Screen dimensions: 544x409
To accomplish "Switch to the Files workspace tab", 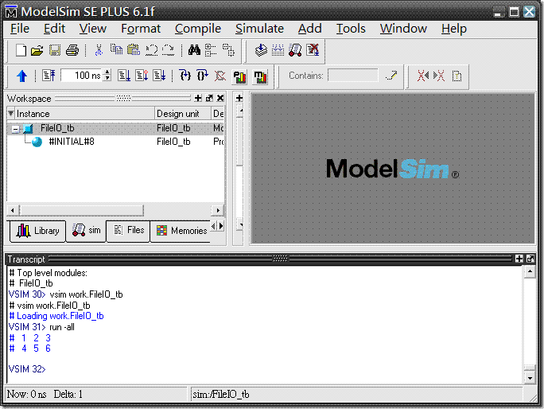I will 128,230.
